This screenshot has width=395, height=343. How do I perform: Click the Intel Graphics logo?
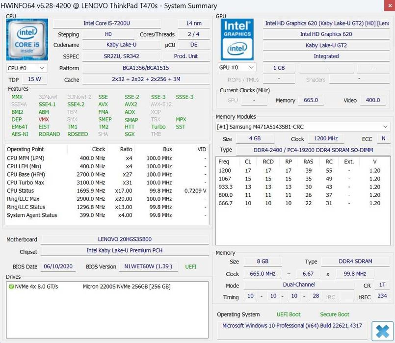tap(237, 39)
